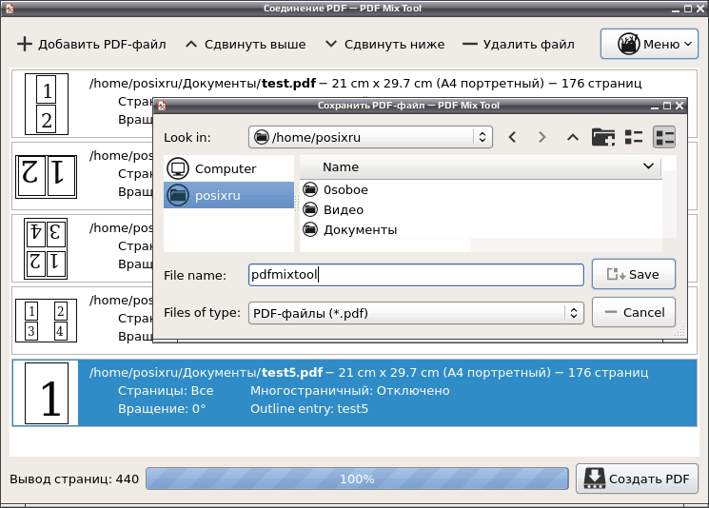Click Вращение: 0° in test5 entry

click(x=162, y=408)
